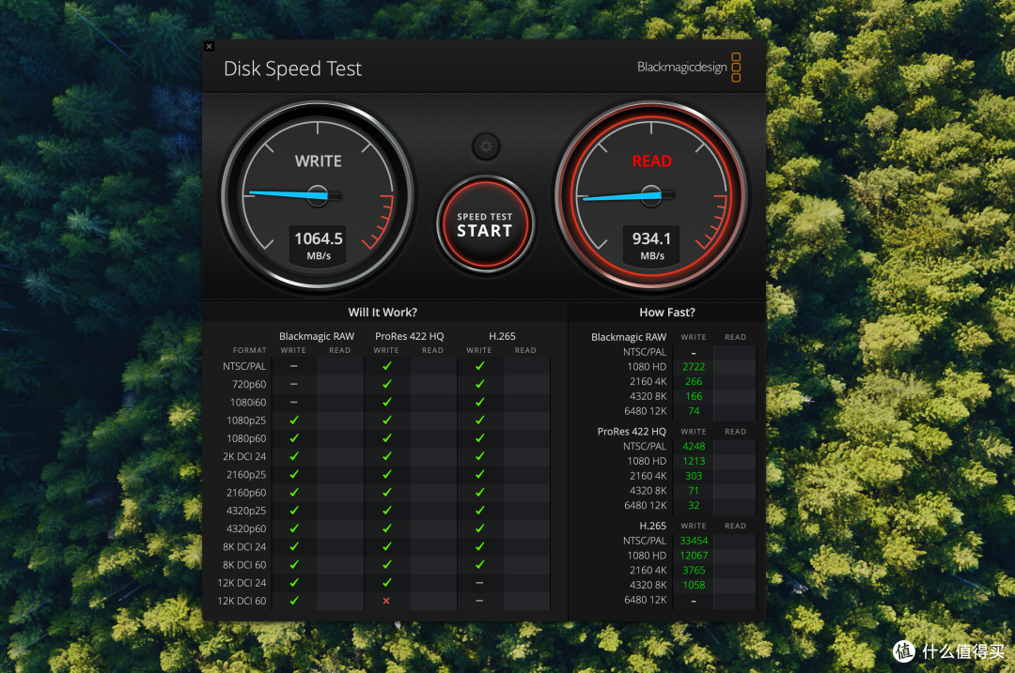Click the ProRes 422 HQ header in Will It Work
1015x673 pixels.
(x=409, y=336)
